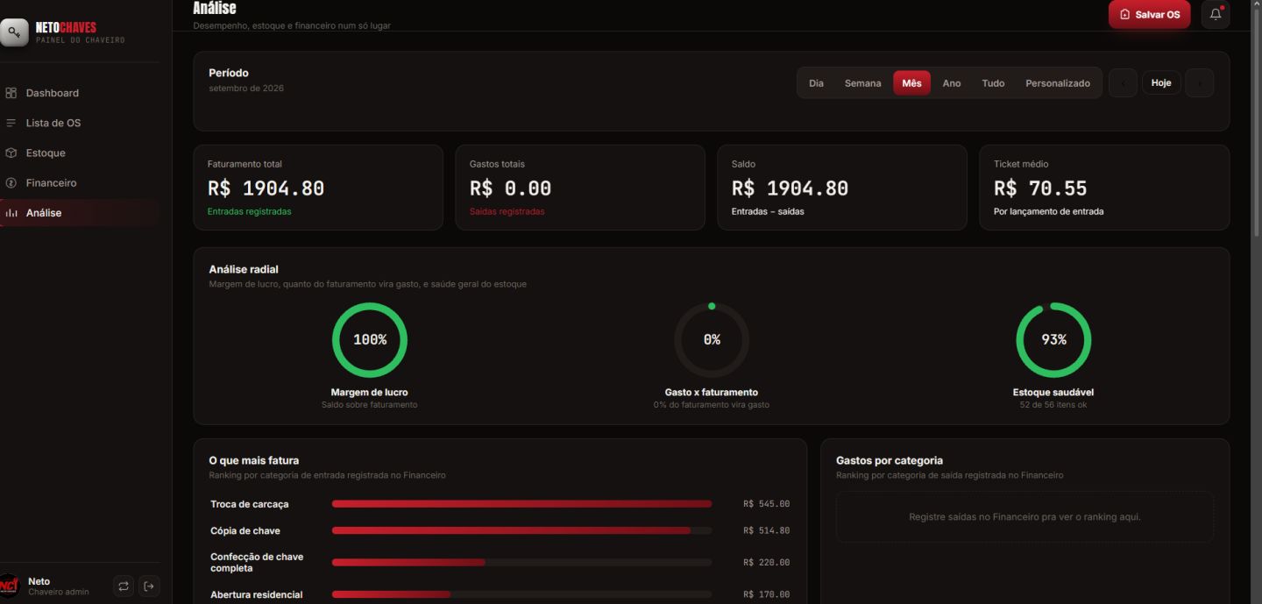The image size is (1262, 604).
Task: Click '52 de 56 itens ok' text
Action: pos(1053,404)
